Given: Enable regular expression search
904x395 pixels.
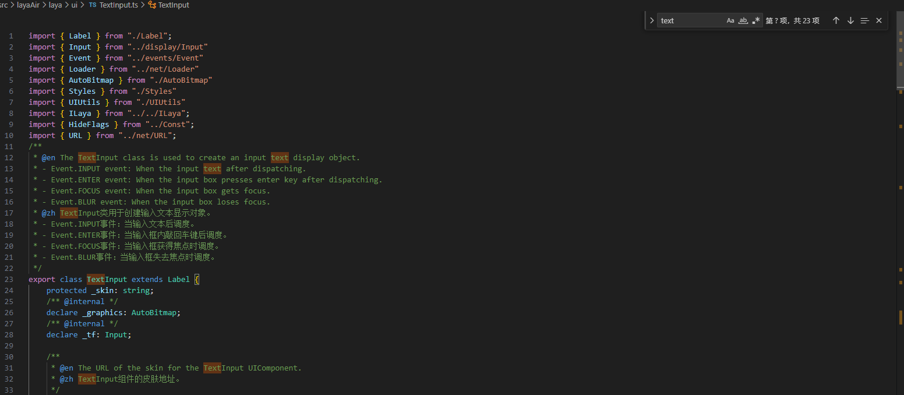Looking at the screenshot, I should coord(755,20).
